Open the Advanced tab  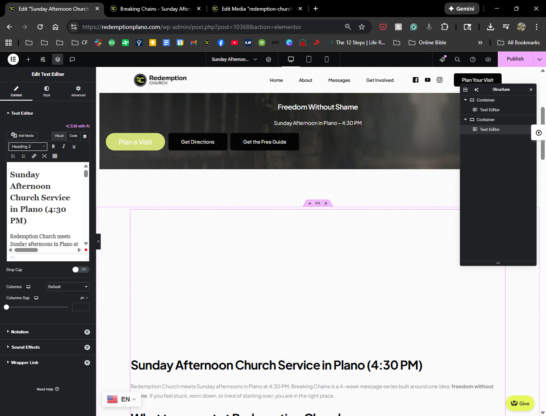tap(78, 91)
